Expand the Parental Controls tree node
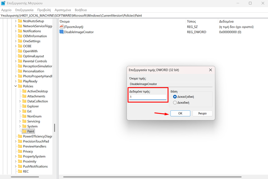 coord(16,61)
